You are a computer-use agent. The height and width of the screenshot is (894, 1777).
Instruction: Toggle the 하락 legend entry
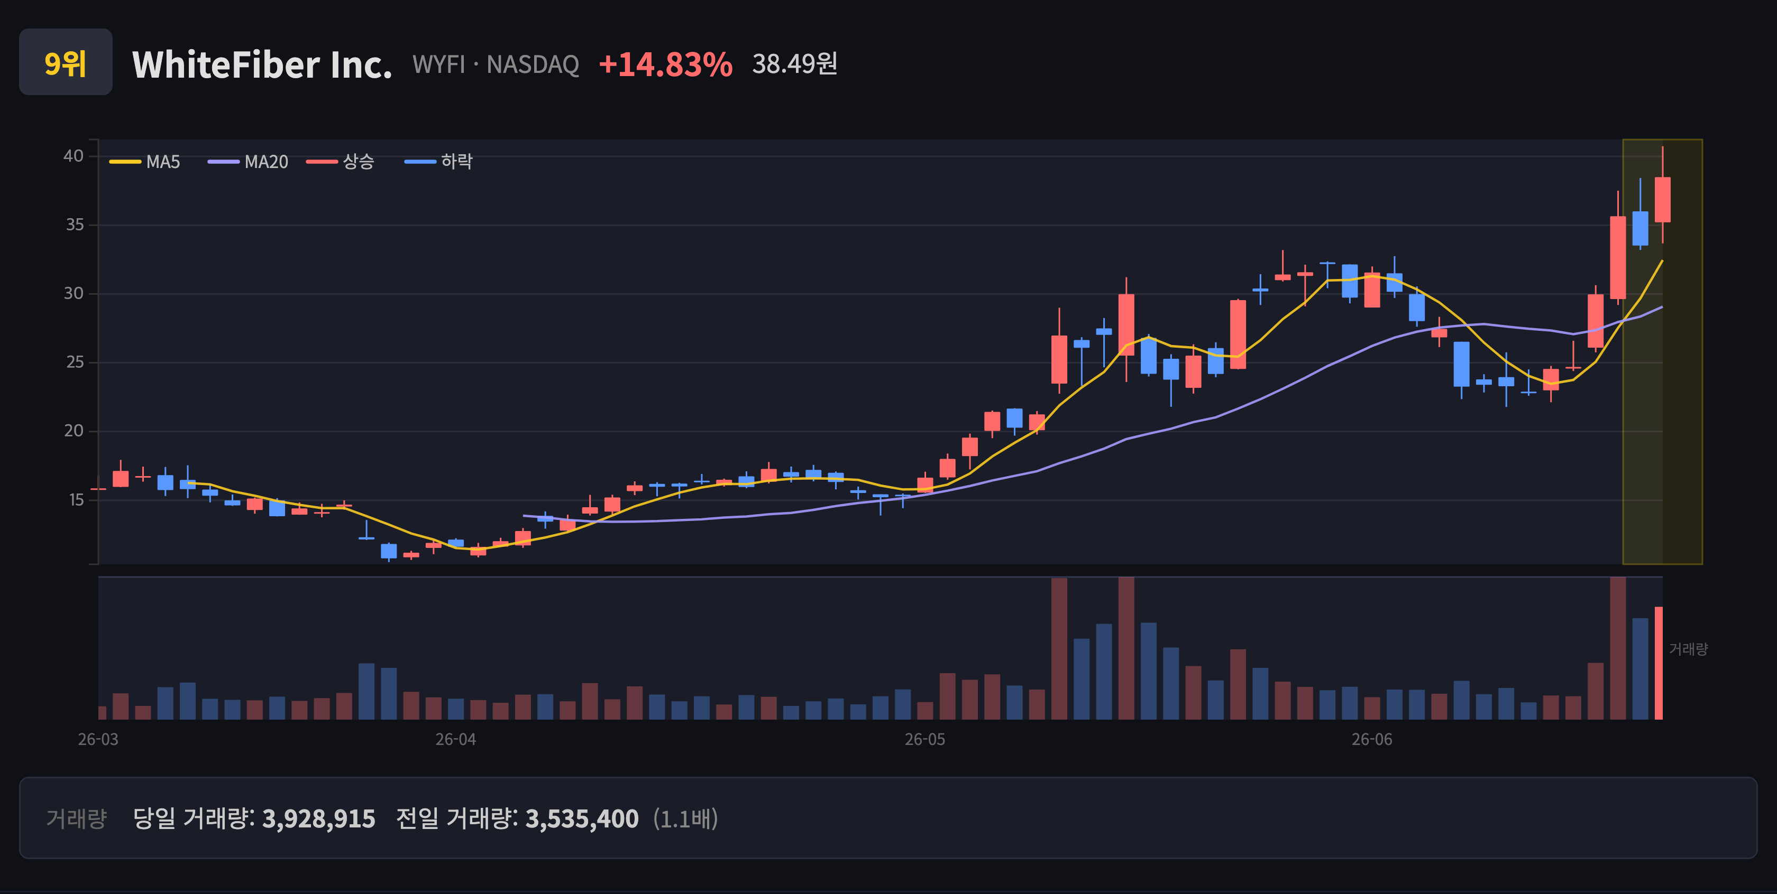439,162
